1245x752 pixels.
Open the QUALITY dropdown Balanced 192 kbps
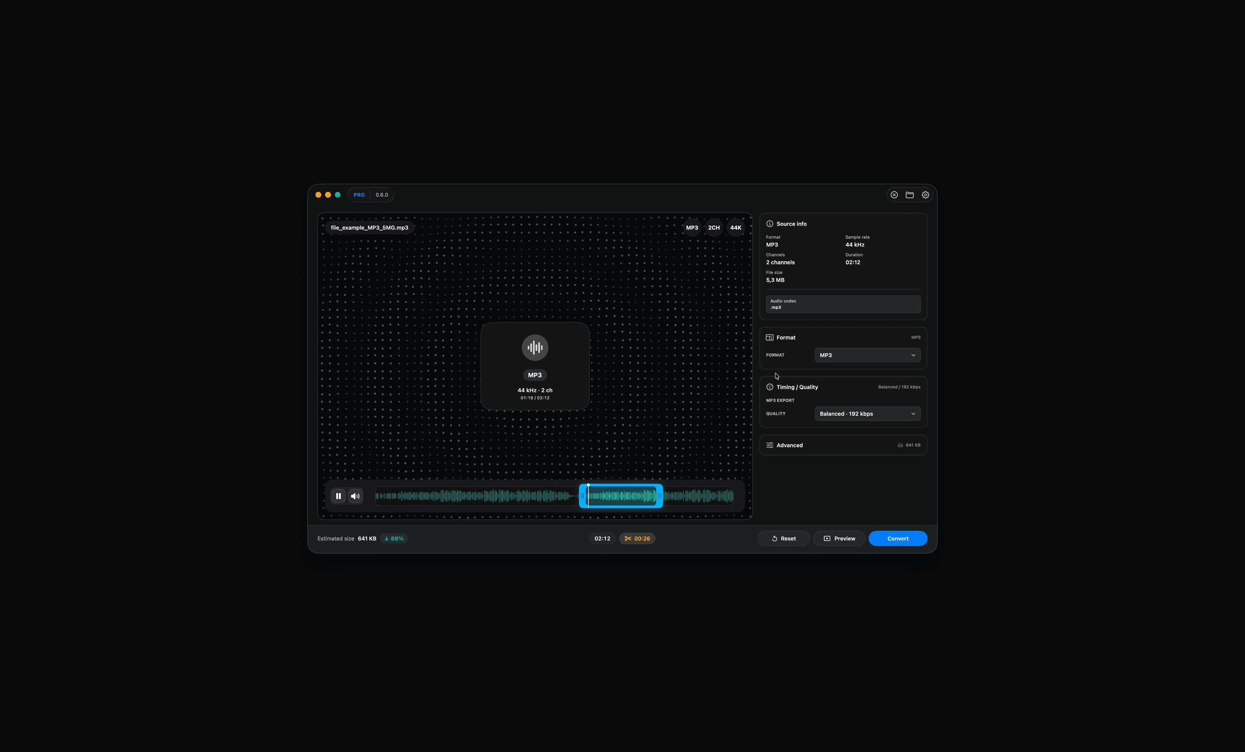pyautogui.click(x=867, y=414)
